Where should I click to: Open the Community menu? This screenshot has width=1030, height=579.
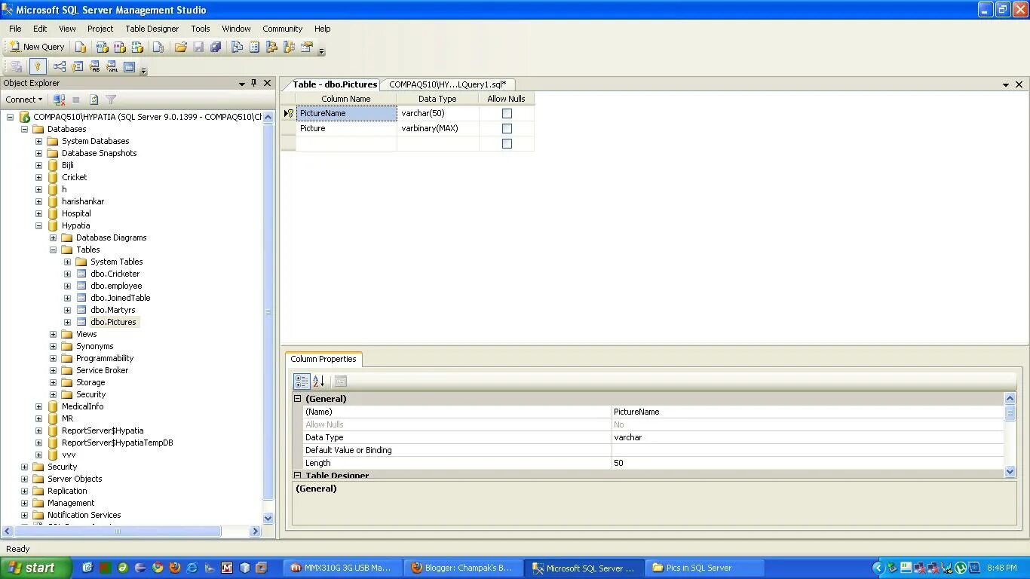coord(282,29)
